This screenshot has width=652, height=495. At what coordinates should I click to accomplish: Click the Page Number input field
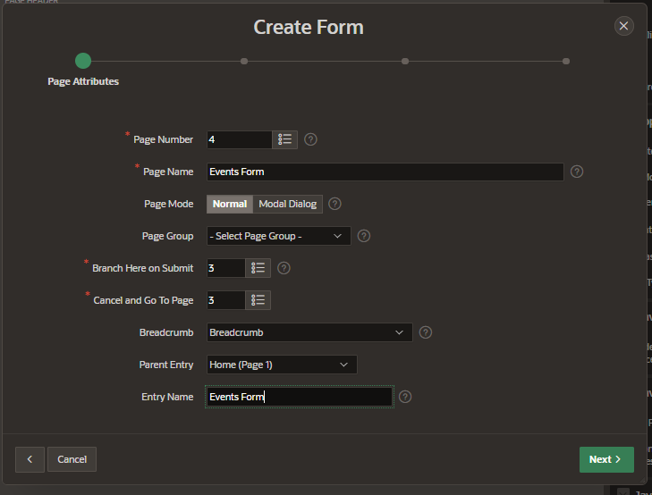(240, 139)
